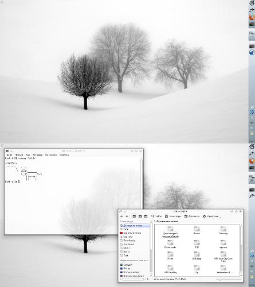Open the View menu in Konsole

(x=28, y=155)
